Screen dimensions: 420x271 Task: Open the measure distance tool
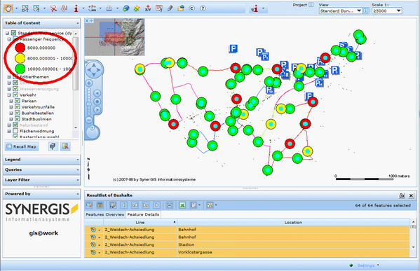pyautogui.click(x=93, y=8)
